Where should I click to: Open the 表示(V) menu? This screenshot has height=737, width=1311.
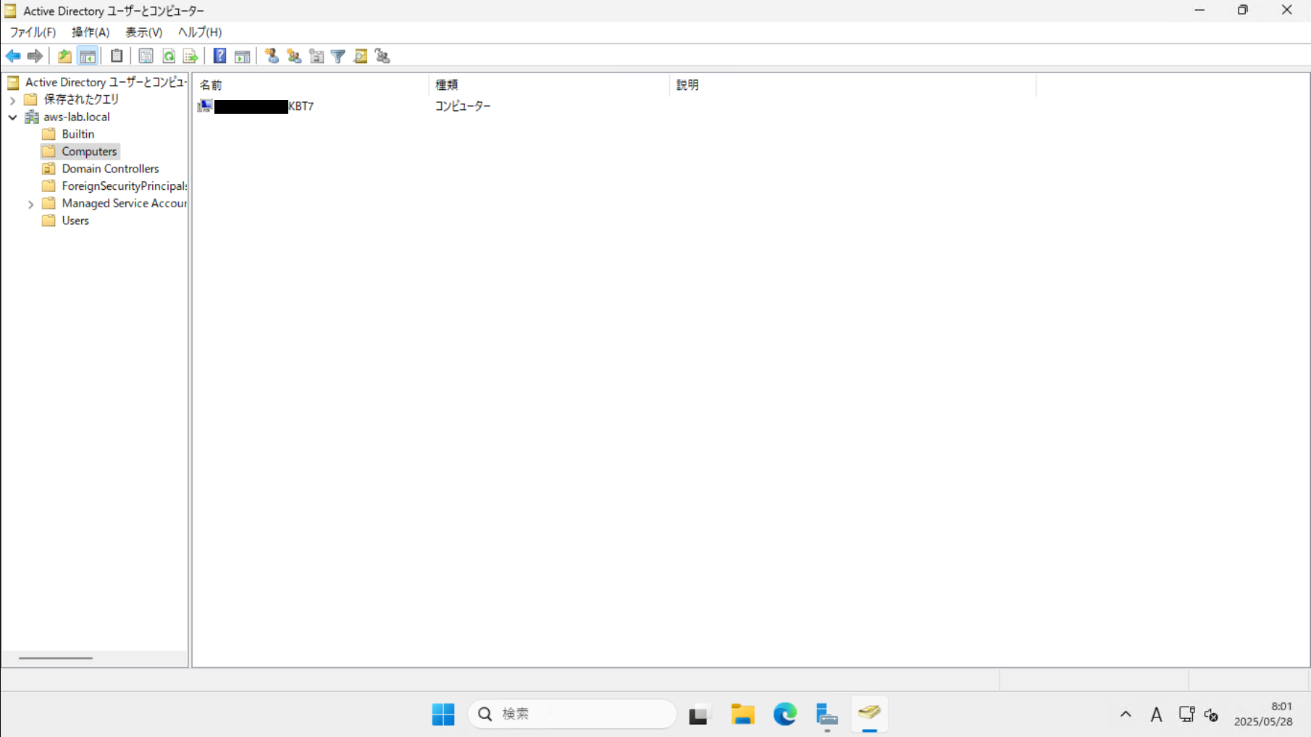[143, 32]
